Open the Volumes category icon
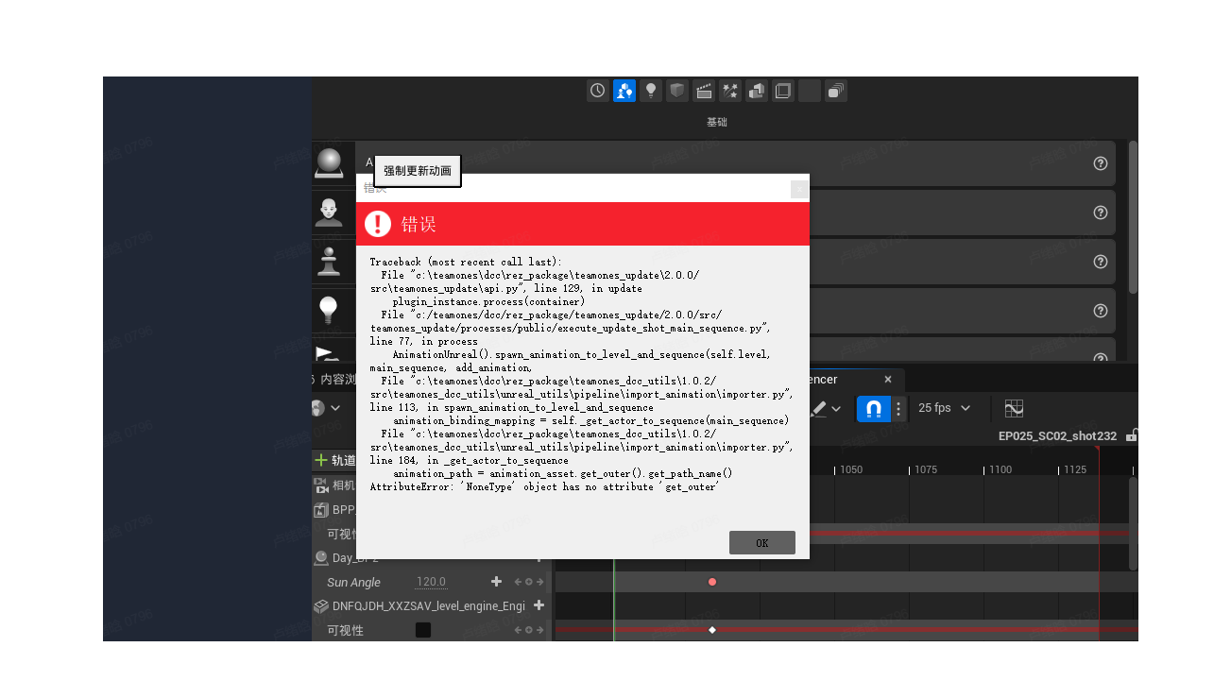The height and width of the screenshot is (698, 1214). coord(782,91)
